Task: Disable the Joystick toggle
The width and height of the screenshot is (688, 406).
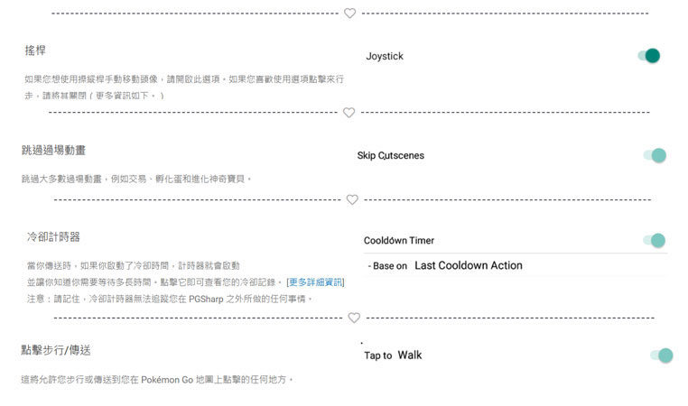Action: pyautogui.click(x=649, y=56)
